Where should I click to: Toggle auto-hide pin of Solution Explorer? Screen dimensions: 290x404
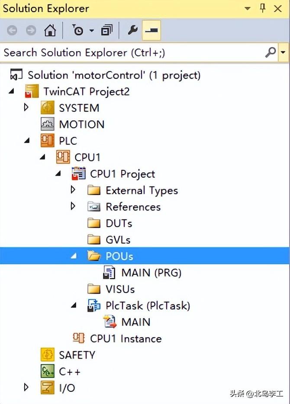(263, 8)
